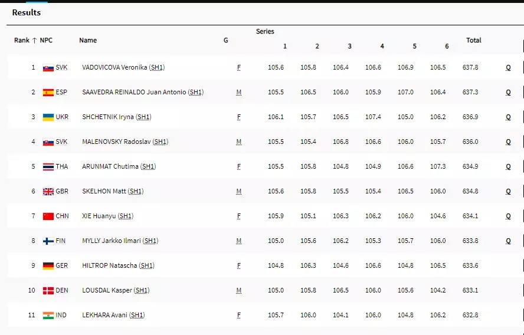524x335 pixels.
Task: Click the China flag icon
Action: click(x=48, y=216)
